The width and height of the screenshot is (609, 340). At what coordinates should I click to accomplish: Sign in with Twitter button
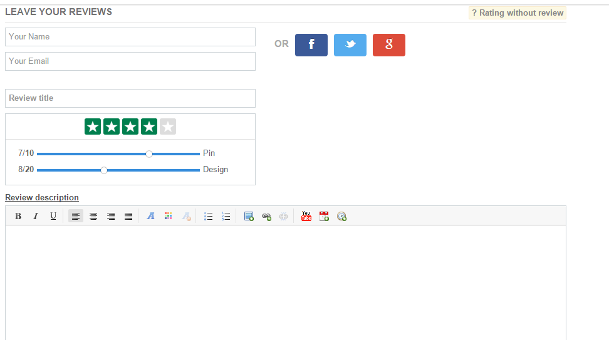pos(350,45)
